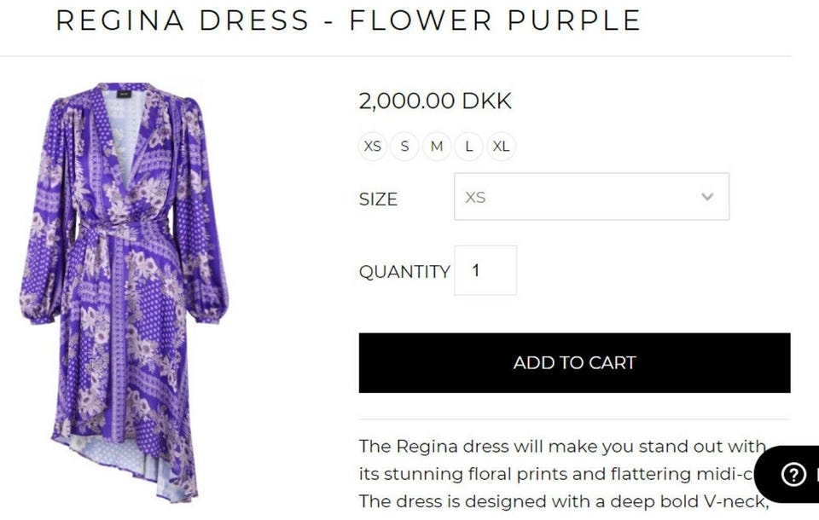Expand size list via chevron arrow
The width and height of the screenshot is (819, 520).
706,197
